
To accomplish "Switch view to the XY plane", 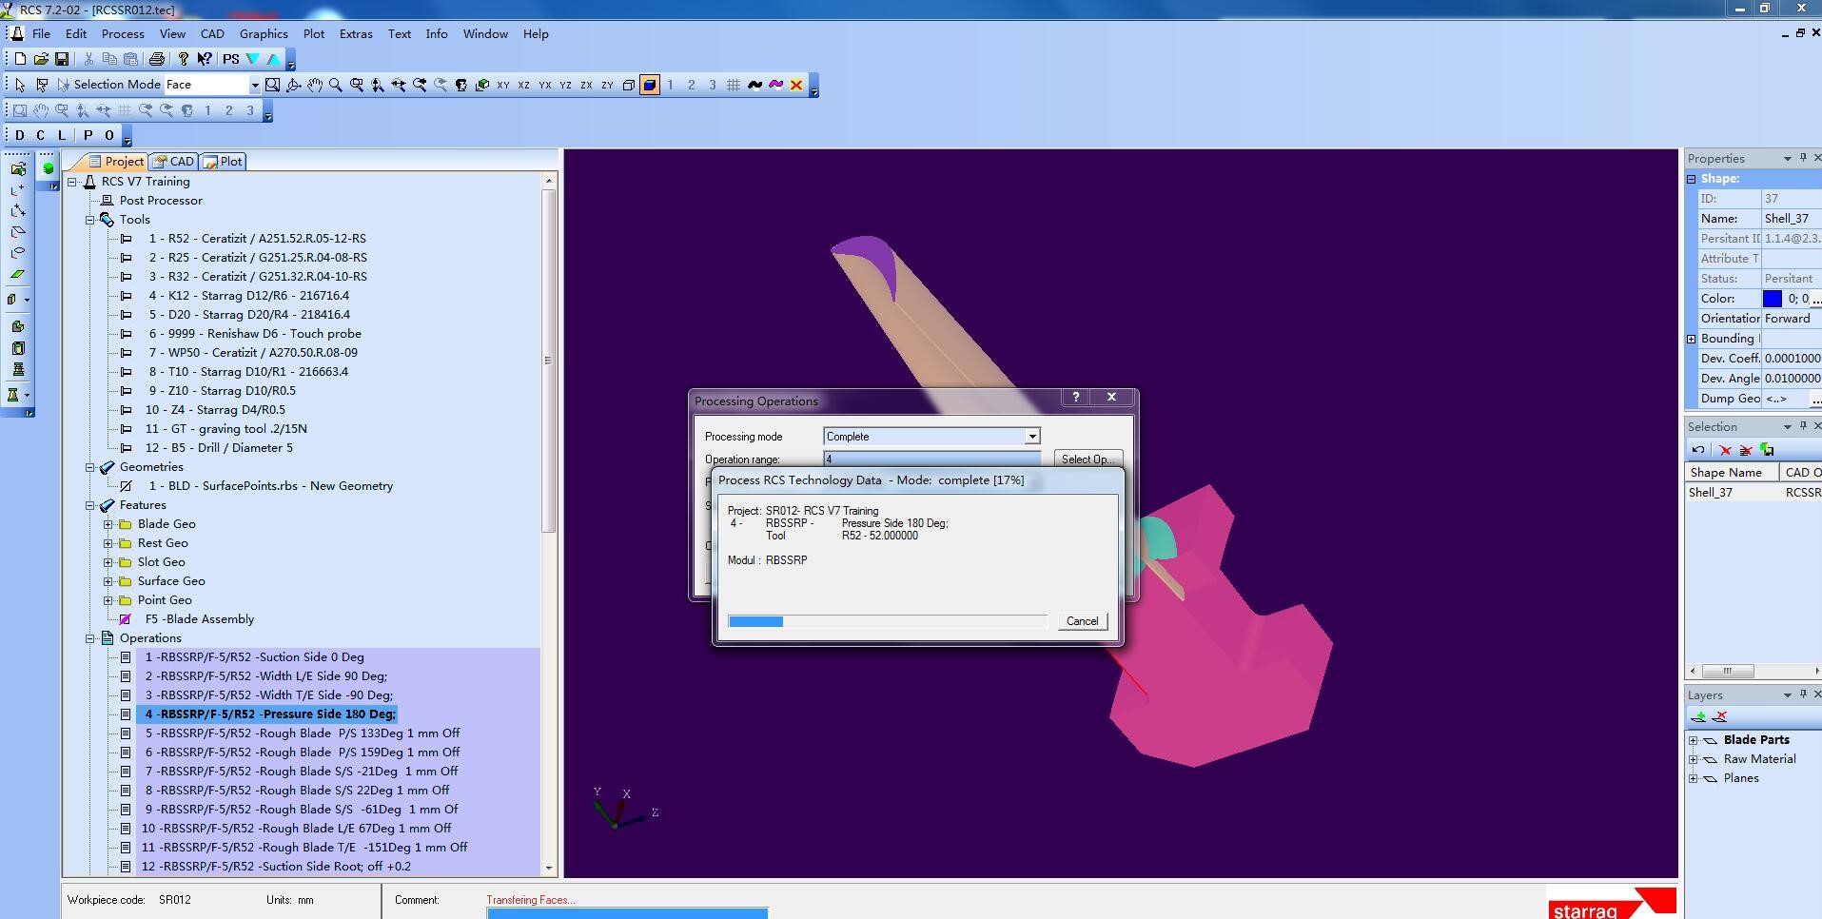I will click(x=502, y=85).
